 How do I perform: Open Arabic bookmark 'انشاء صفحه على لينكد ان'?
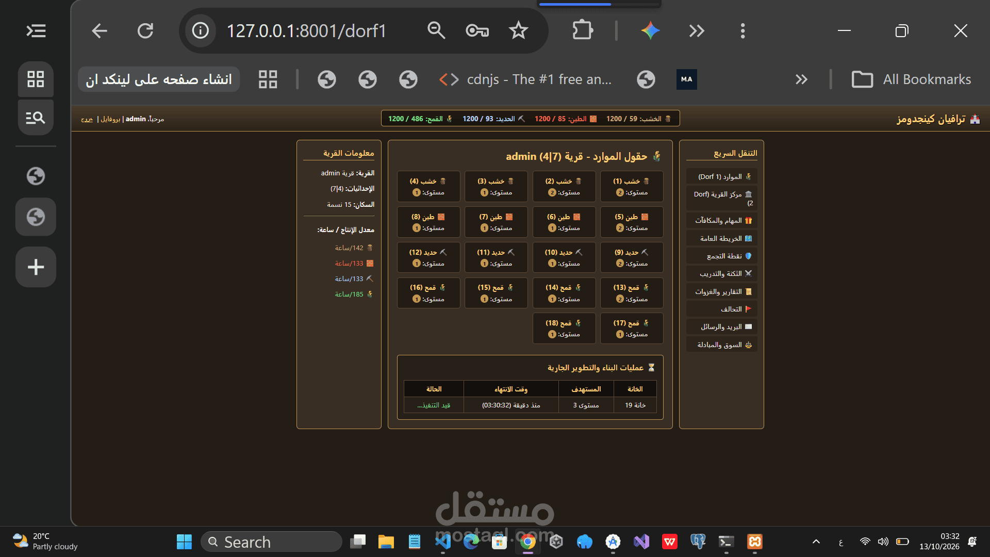click(159, 79)
